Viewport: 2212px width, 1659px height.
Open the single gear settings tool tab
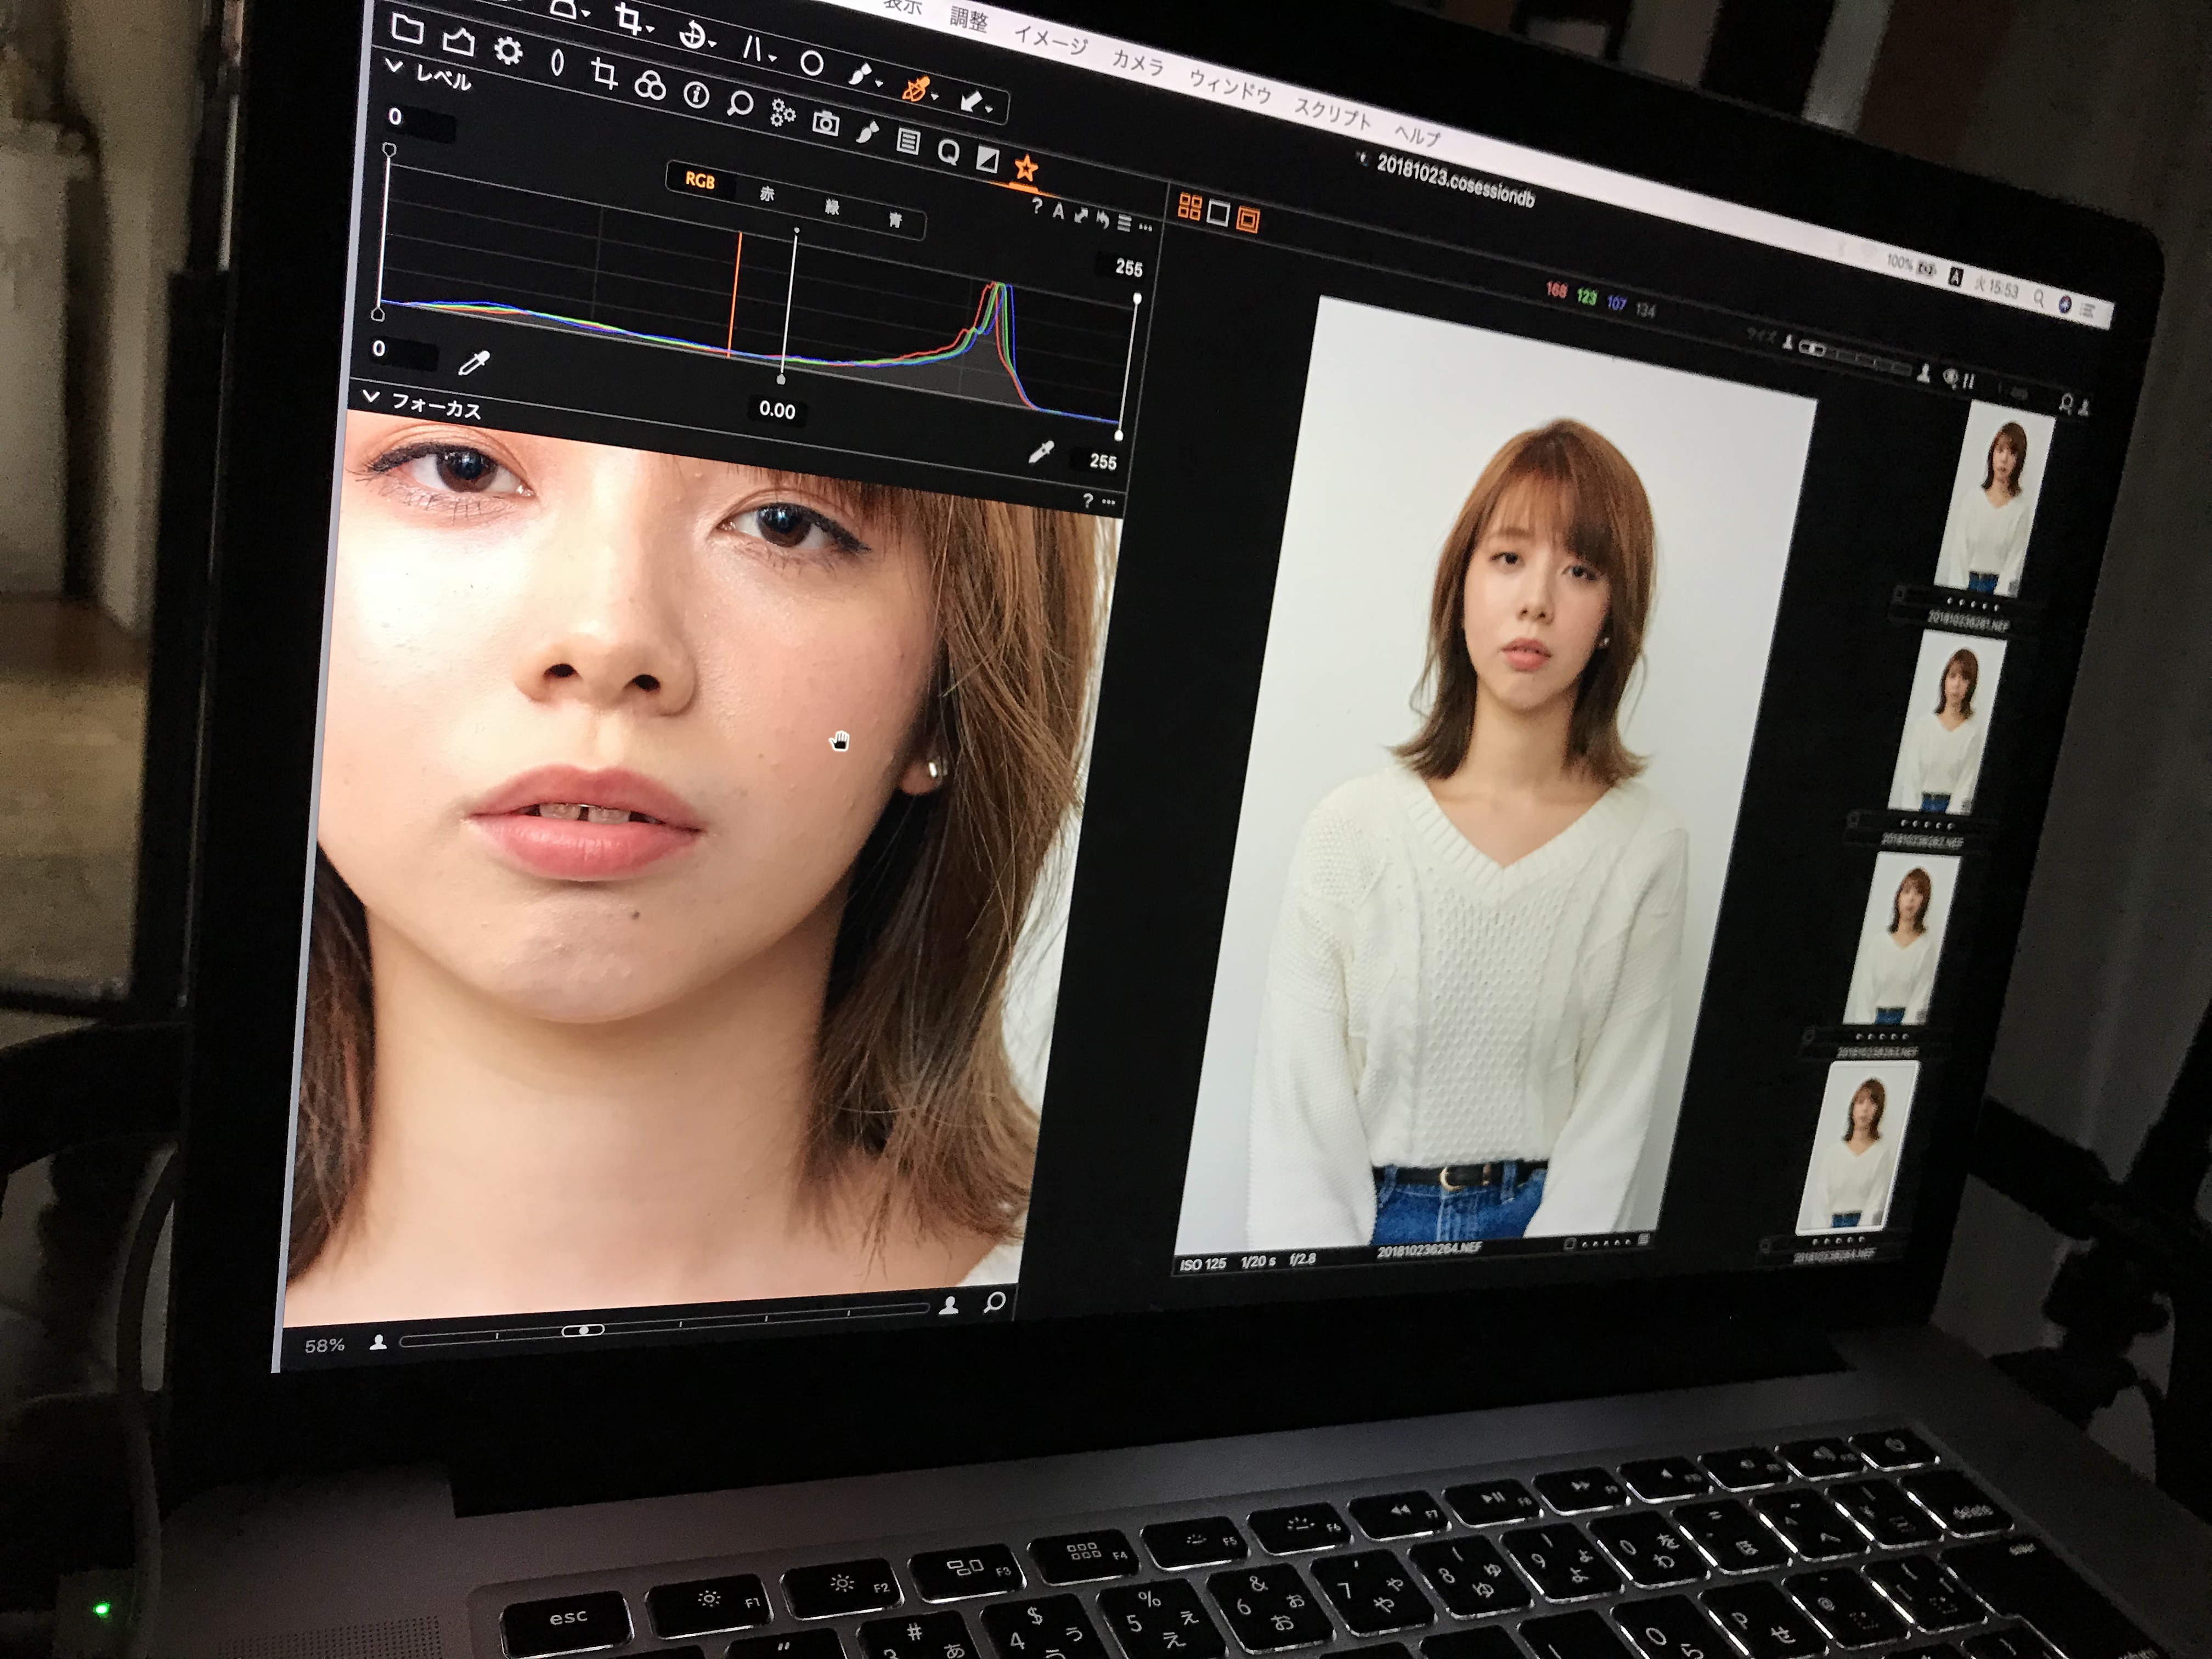[508, 51]
